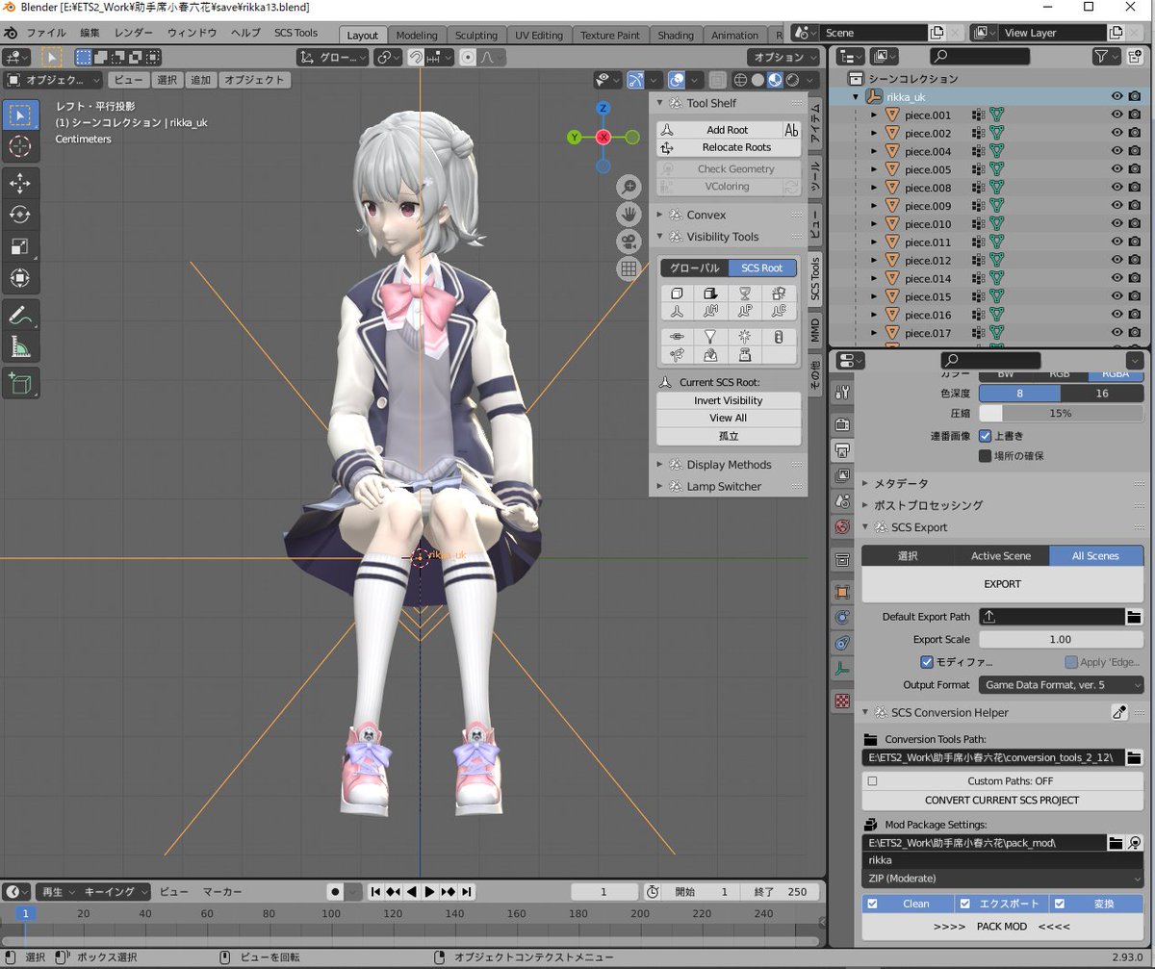This screenshot has height=969, width=1155.
Task: Click Relocate Roots button
Action: [x=729, y=147]
